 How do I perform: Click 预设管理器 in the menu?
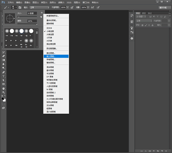coord(52,48)
